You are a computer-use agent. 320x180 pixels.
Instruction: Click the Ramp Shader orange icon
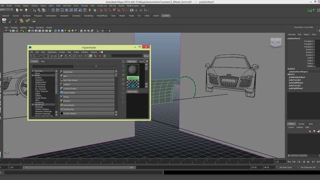[61, 105]
